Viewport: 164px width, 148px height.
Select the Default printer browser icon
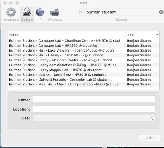click(x=27, y=12)
